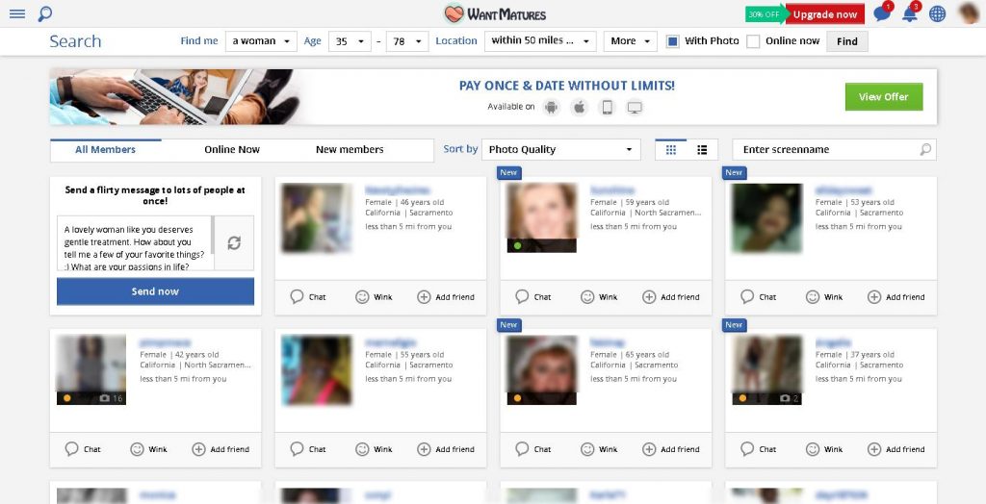Chat with the 55 years old member
This screenshot has height=504, width=986.
pos(308,449)
